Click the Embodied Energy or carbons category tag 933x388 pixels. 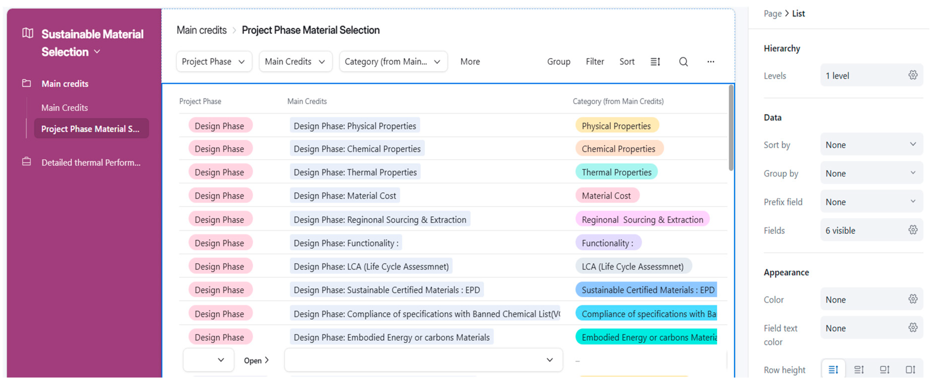(646, 337)
